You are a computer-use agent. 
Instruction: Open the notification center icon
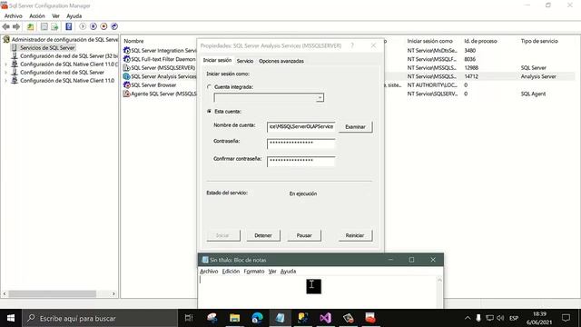[x=566, y=318]
